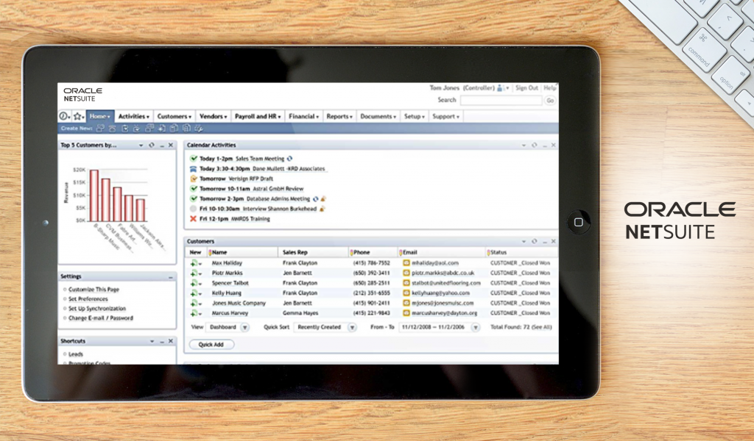
Task: Click phone call icon on Dane Mullett entry
Action: tap(194, 168)
